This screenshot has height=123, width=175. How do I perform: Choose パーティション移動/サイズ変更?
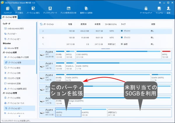coord(17,57)
